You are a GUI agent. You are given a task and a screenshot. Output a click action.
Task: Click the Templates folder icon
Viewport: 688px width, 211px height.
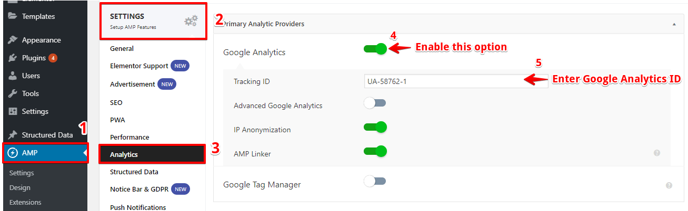click(13, 16)
